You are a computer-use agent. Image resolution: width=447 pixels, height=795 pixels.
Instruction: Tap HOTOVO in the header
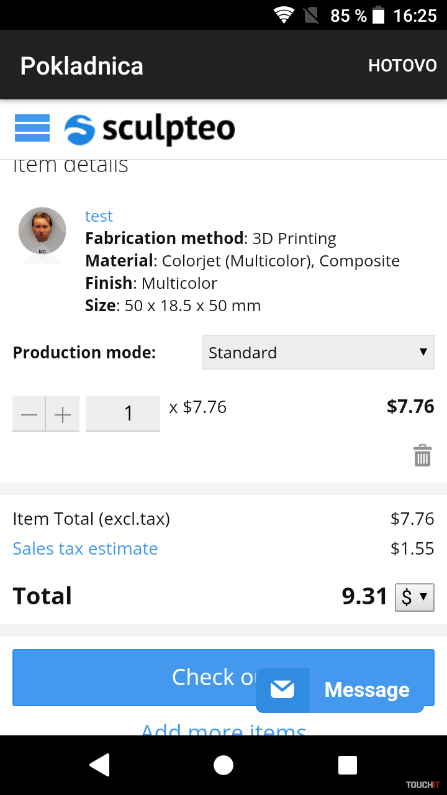pos(402,66)
